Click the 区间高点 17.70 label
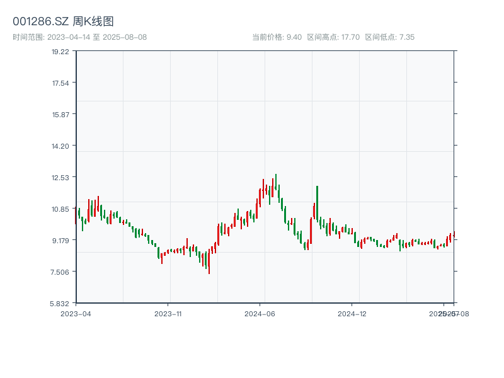The width and height of the screenshot is (504, 378). click(333, 37)
